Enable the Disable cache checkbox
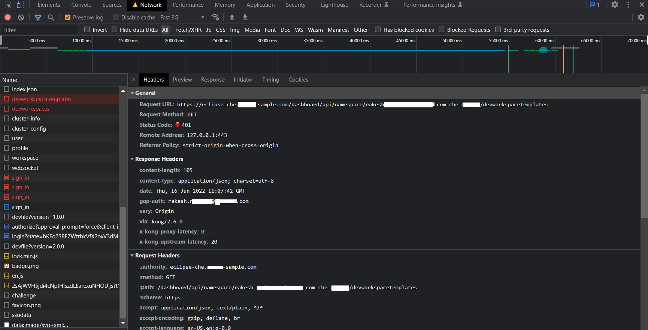 coord(116,17)
